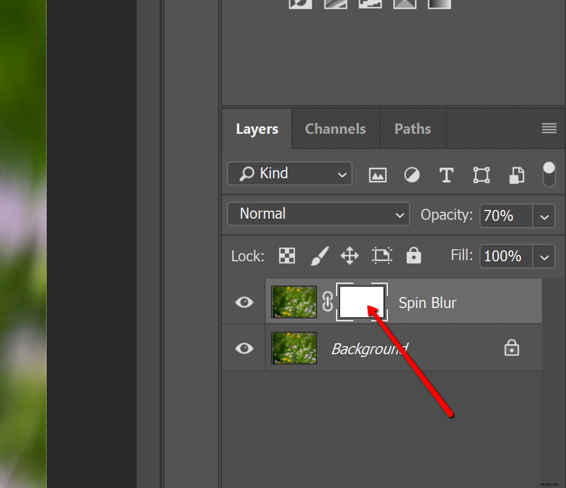566x488 pixels.
Task: Lock all on the selected layer
Action: coord(414,256)
